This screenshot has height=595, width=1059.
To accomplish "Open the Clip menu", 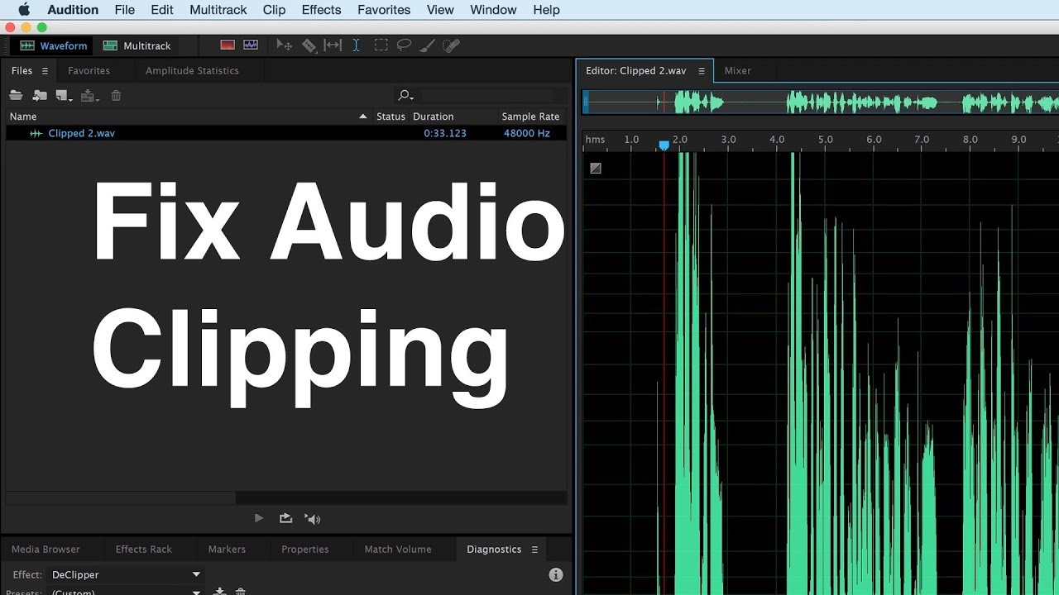I will 274,10.
